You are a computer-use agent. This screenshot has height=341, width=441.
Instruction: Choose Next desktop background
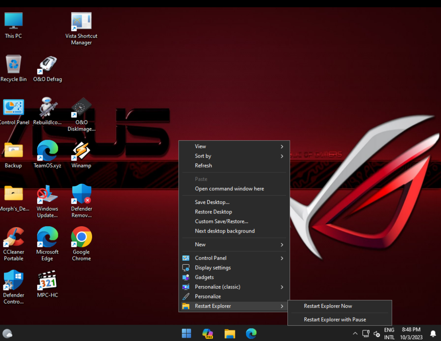tap(234, 231)
